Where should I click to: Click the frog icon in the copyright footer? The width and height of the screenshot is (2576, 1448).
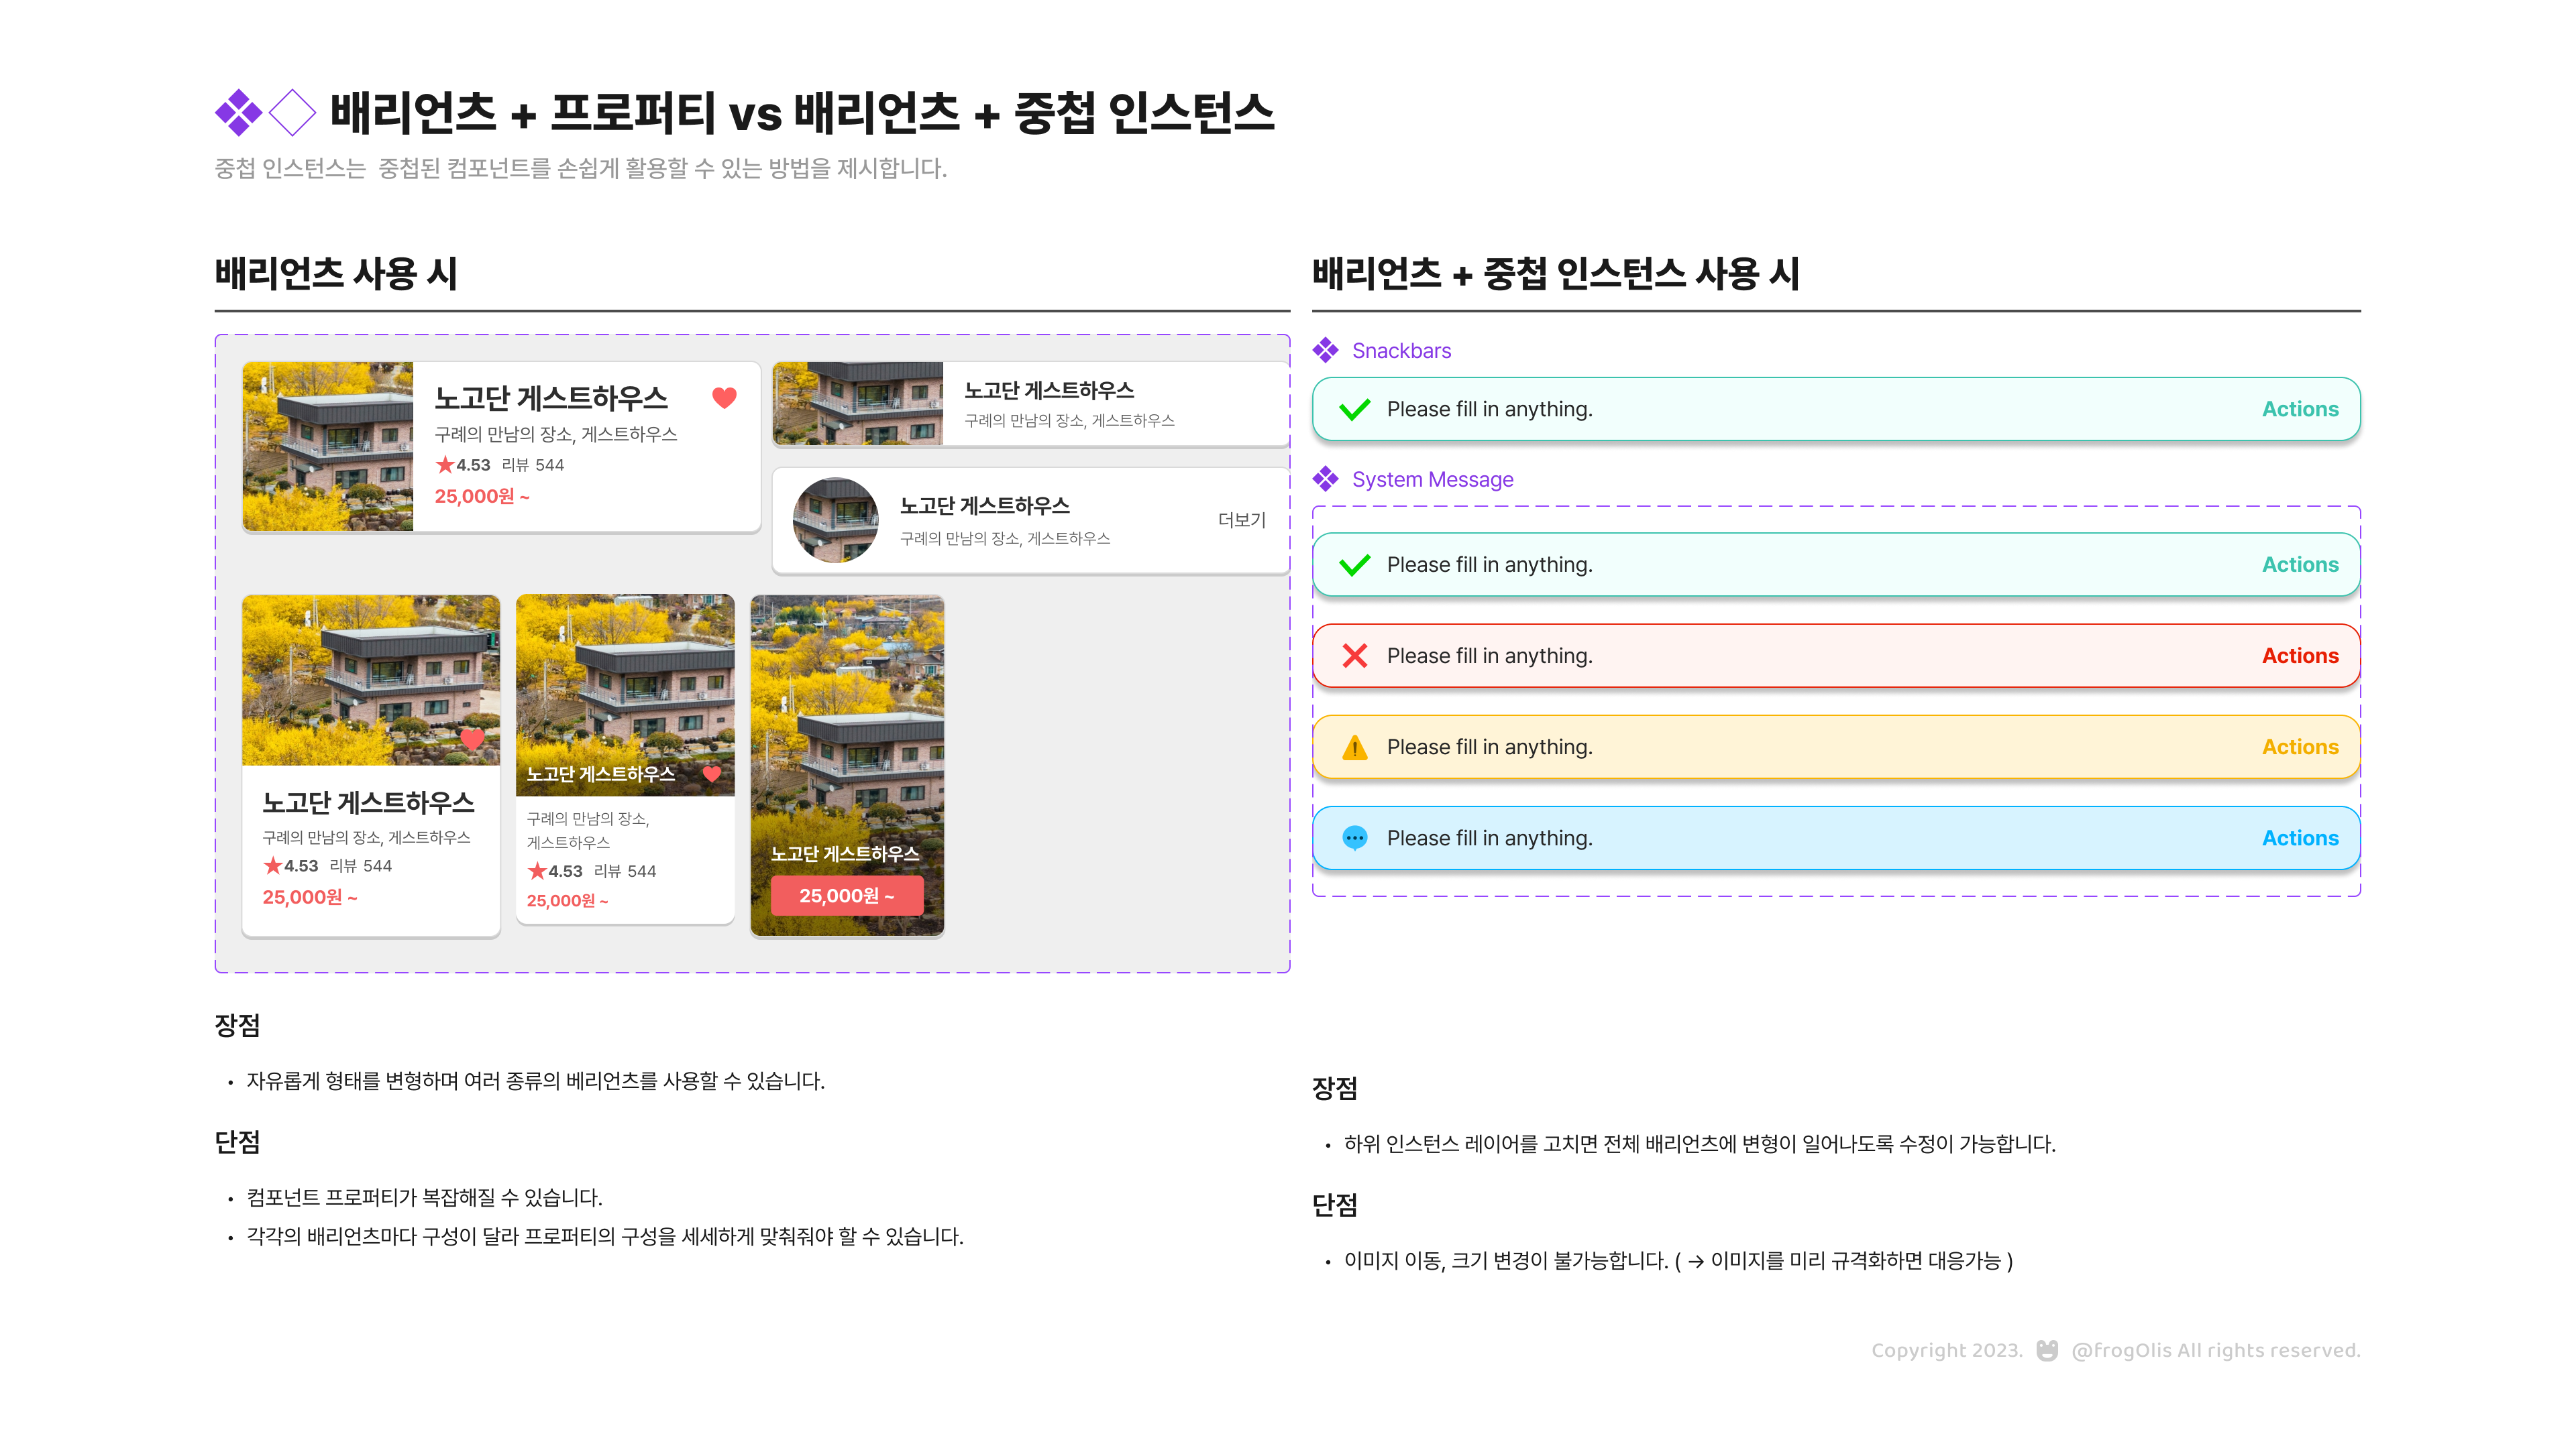point(2047,1350)
